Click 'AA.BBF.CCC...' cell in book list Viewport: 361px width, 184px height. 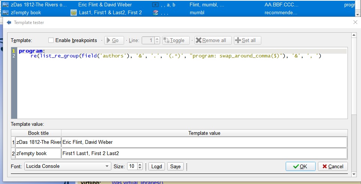(x=282, y=5)
